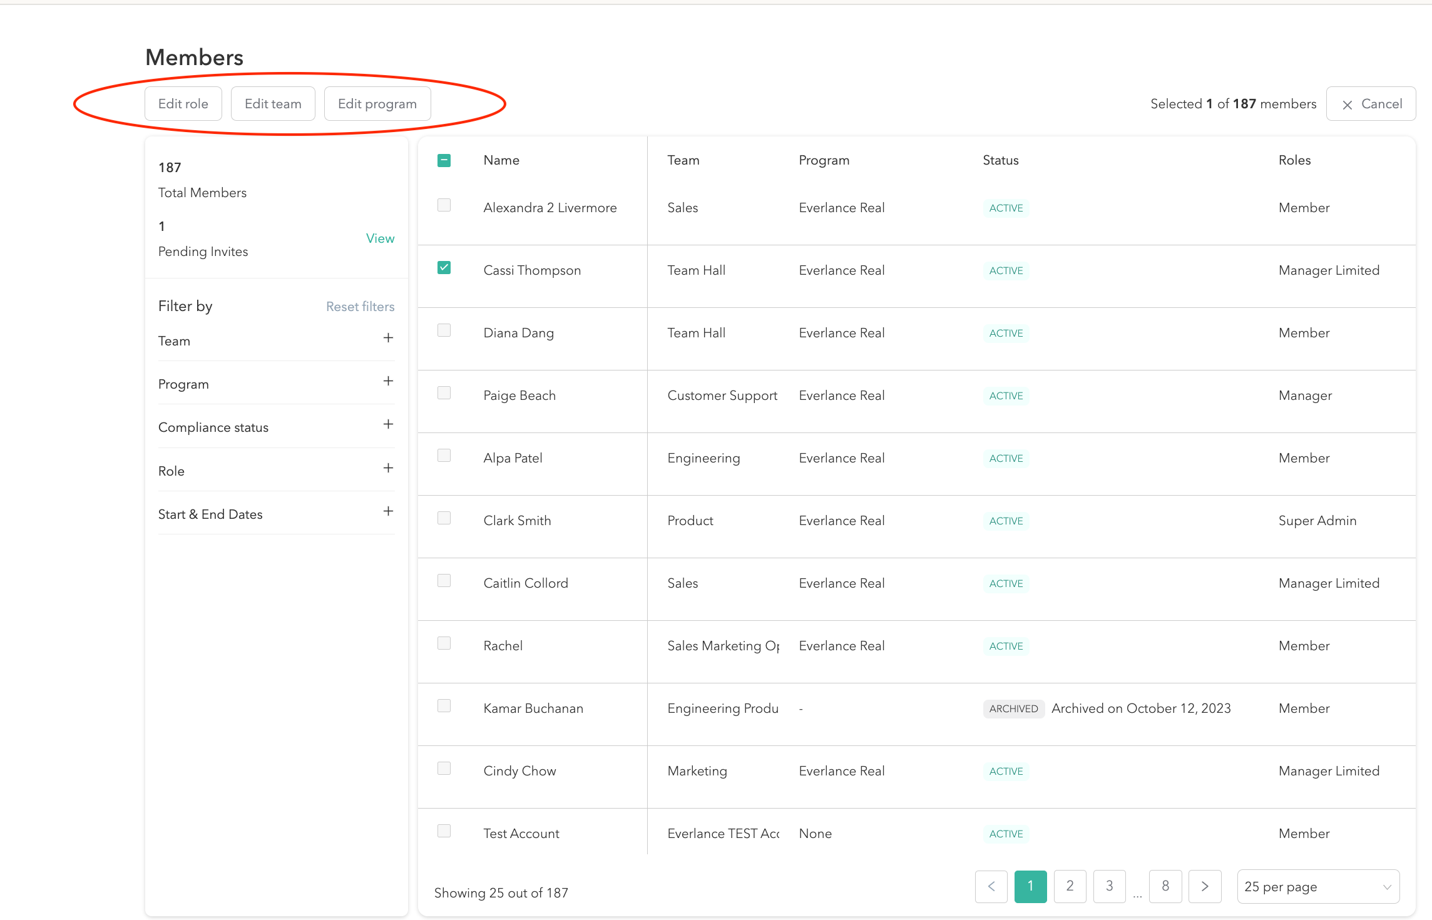Open the View pending invites link
The height and width of the screenshot is (920, 1432).
coord(380,238)
